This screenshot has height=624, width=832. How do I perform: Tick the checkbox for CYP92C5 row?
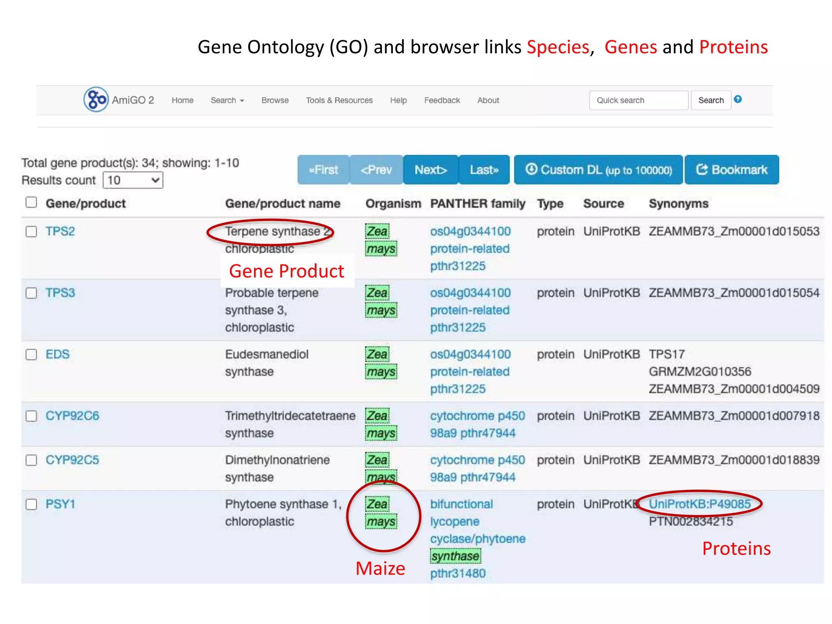31,460
